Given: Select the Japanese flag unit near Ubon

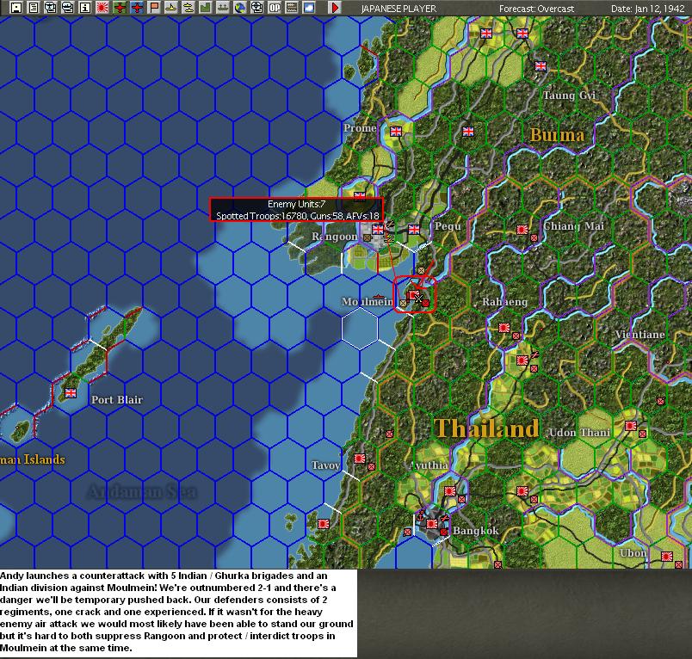Looking at the screenshot, I should 667,557.
